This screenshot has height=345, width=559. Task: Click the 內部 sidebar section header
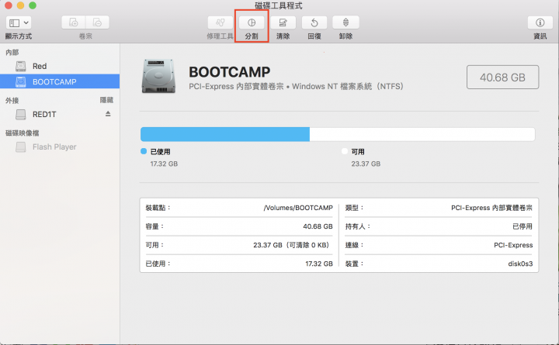(12, 53)
